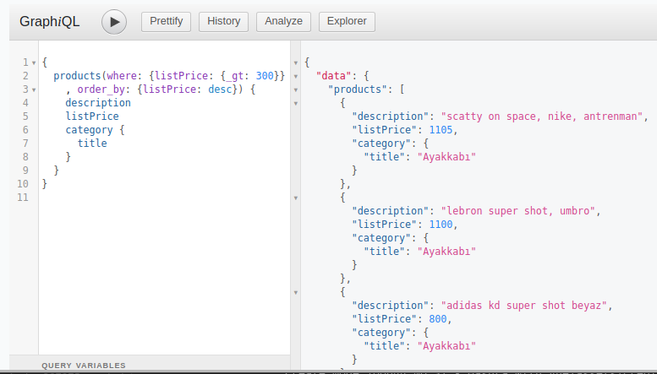This screenshot has height=374, width=657.
Task: Expand the Query Variables section
Action: tap(84, 366)
